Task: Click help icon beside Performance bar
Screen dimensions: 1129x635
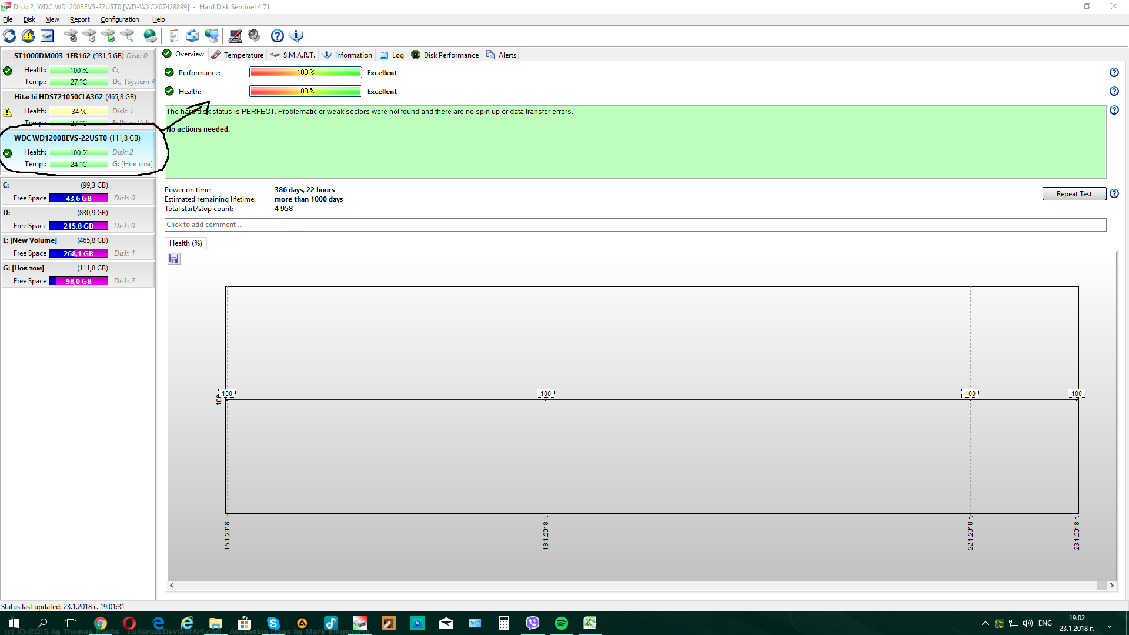Action: click(x=1114, y=72)
